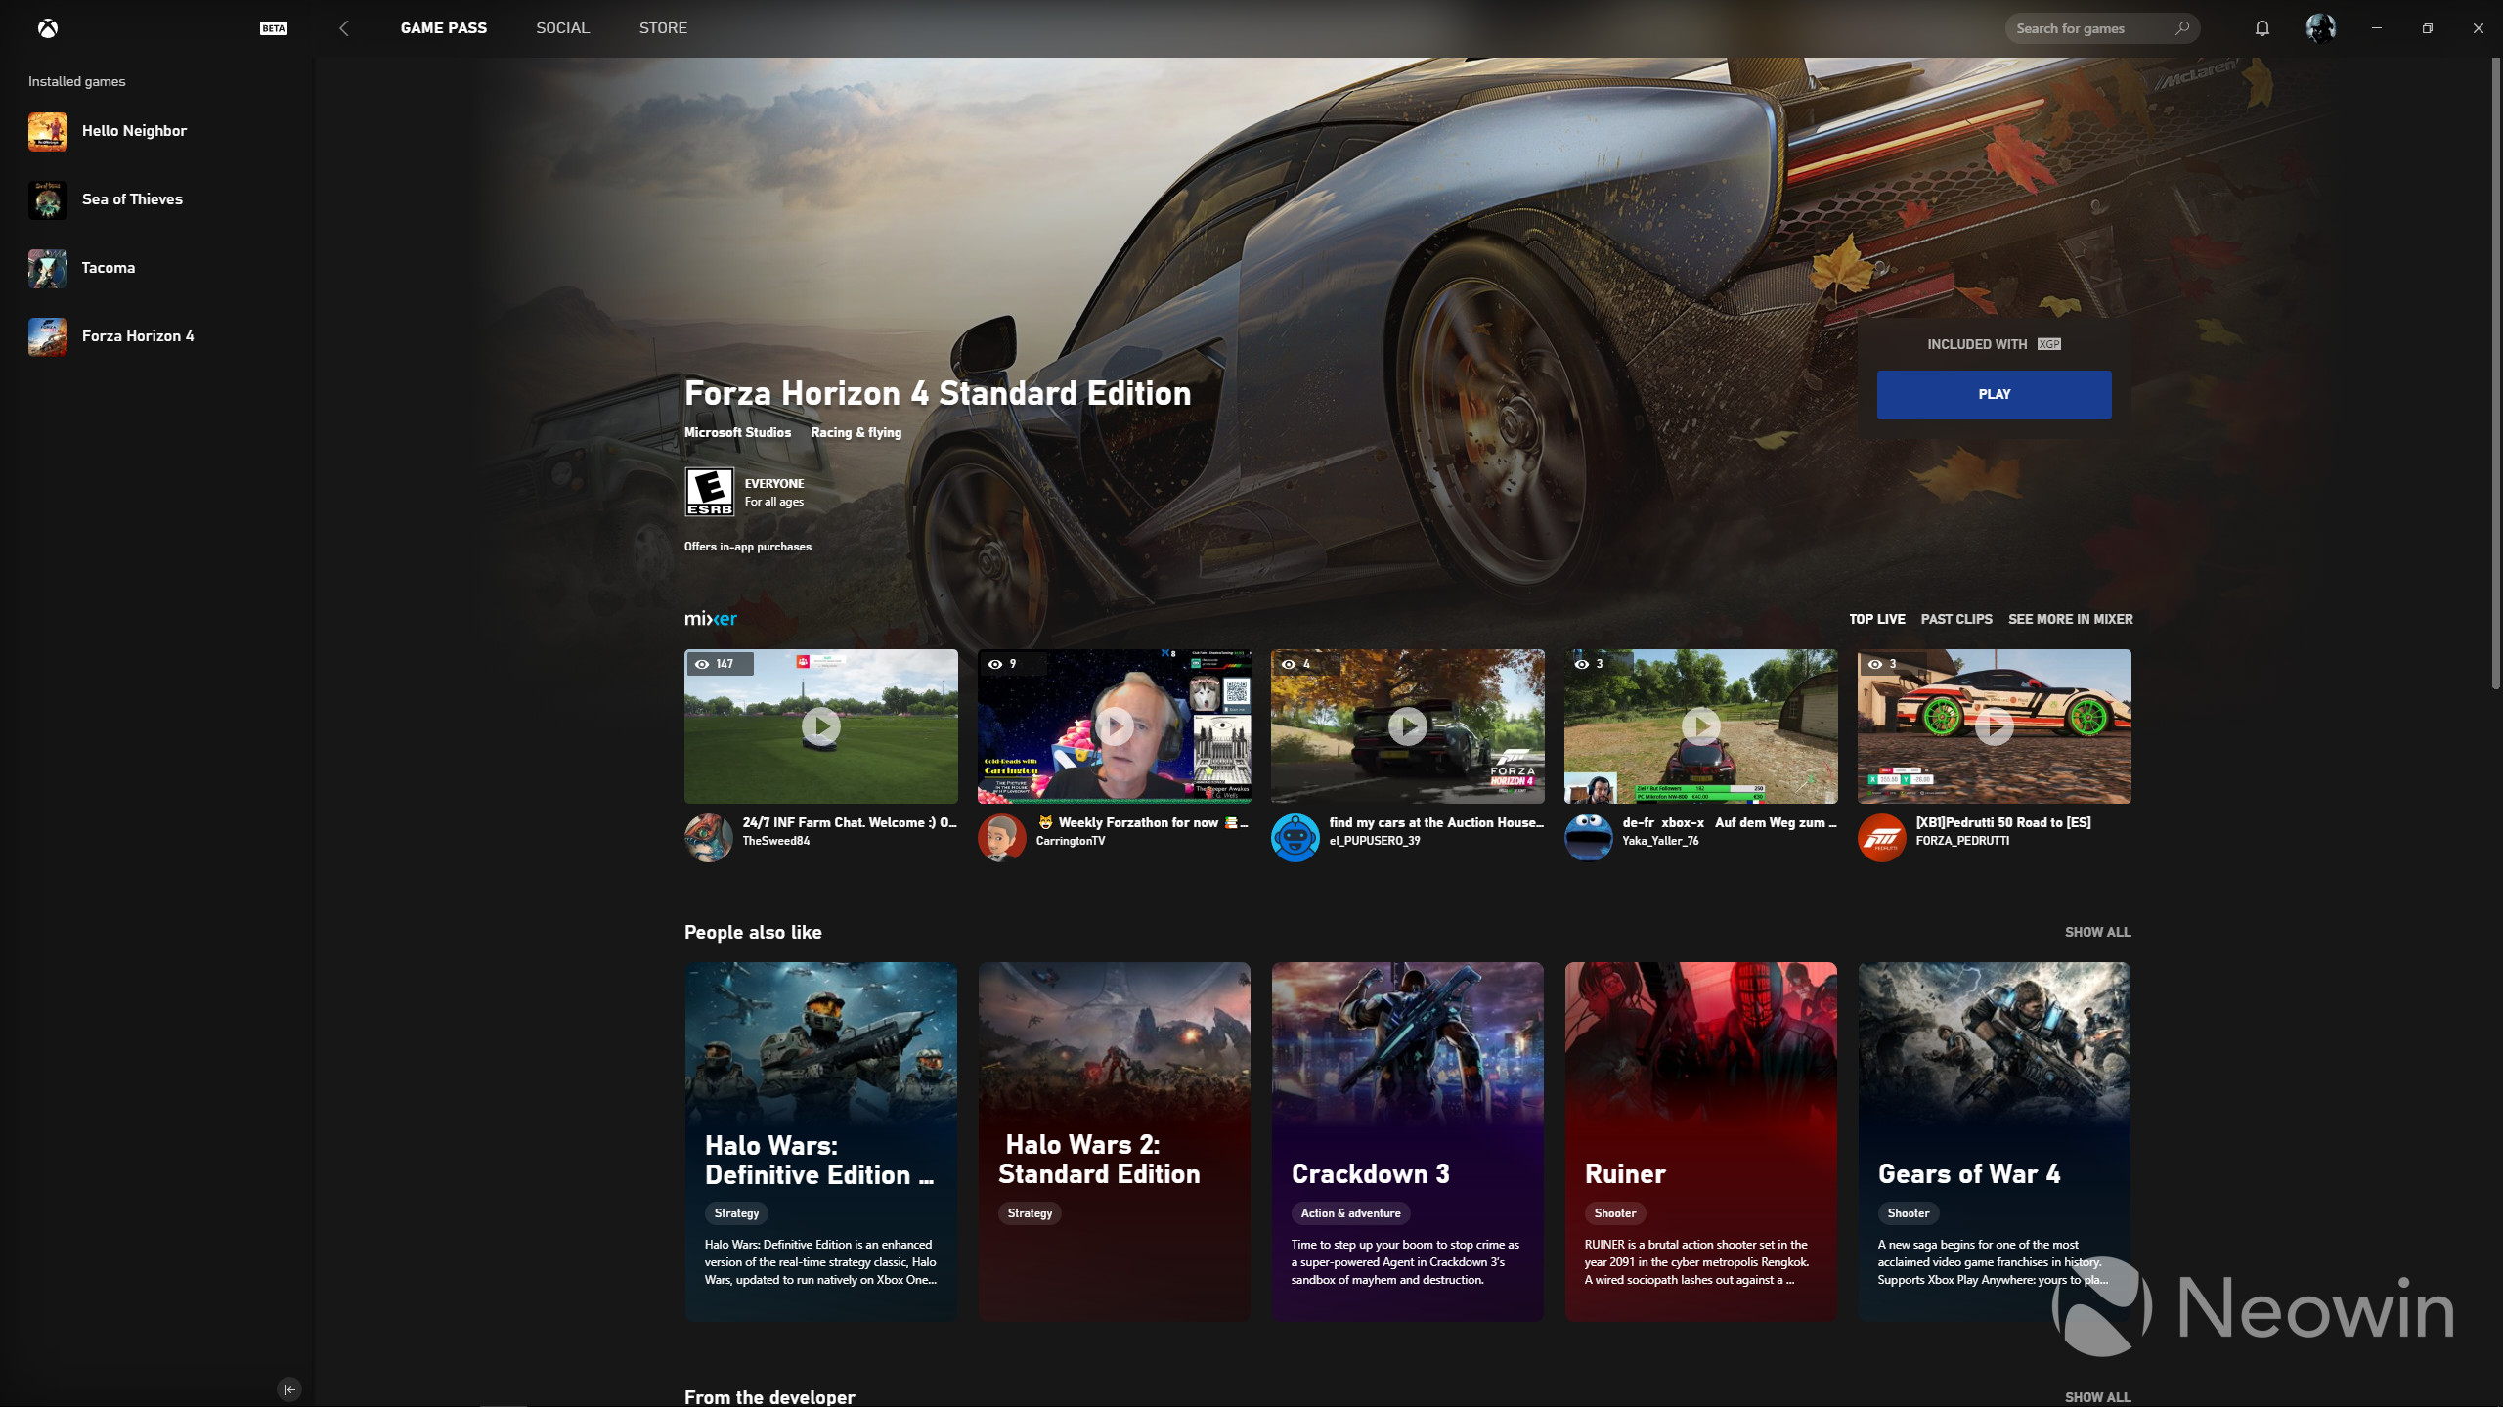Click PAST CLIPS toggle in Mixer section
This screenshot has height=1407, width=2503.
click(1956, 618)
